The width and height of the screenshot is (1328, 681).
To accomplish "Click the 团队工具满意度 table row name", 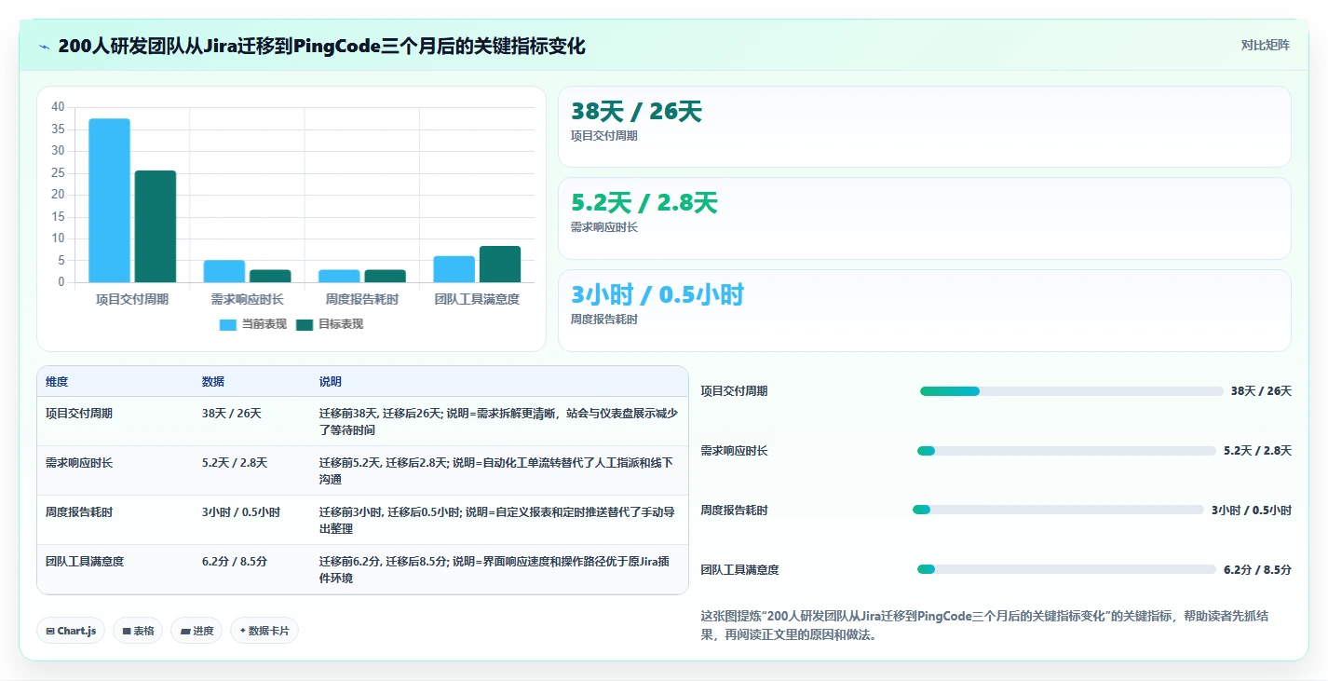I will 85,561.
